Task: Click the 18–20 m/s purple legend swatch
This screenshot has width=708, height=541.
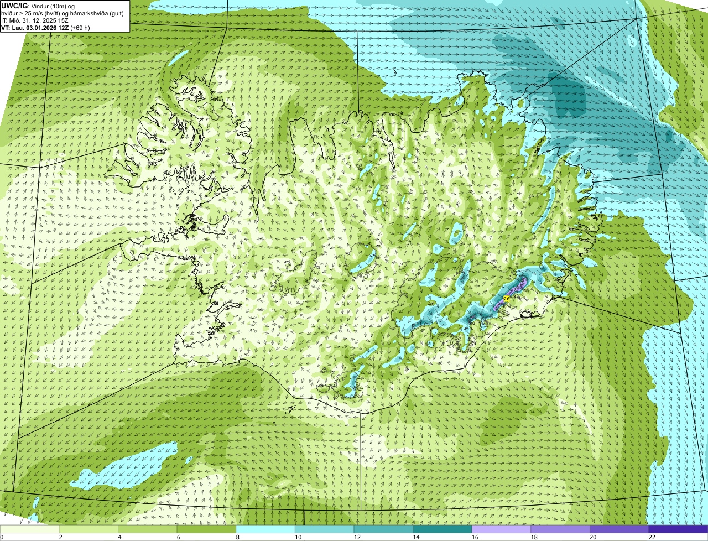Action: coord(560,529)
